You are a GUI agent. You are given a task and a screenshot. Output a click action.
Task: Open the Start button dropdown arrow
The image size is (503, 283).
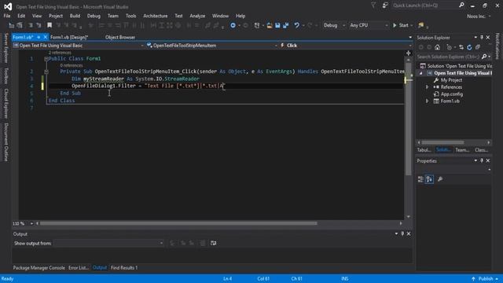coord(412,25)
